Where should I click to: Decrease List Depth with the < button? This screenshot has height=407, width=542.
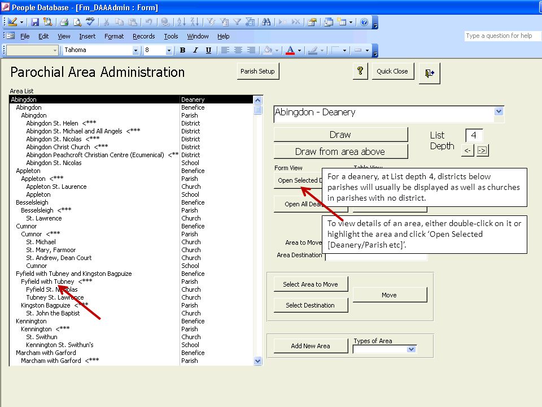pyautogui.click(x=467, y=150)
